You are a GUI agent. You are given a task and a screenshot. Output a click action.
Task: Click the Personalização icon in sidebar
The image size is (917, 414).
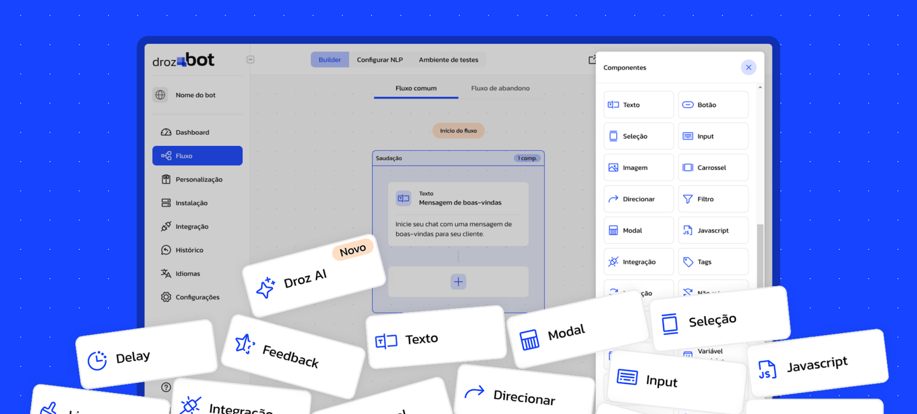(166, 180)
